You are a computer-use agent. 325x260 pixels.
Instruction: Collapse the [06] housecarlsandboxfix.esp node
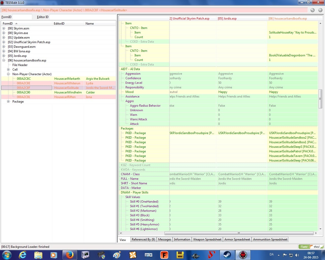(4, 60)
